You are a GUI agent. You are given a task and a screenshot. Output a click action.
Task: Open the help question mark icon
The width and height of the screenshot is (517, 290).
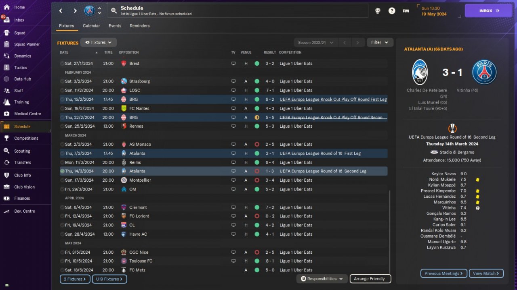coord(392,11)
